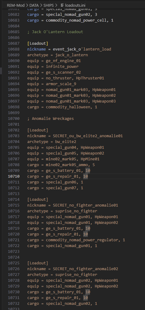Open the SHIPS breadcrumb folder
This screenshot has width=145, height=310.
pos(48,5)
